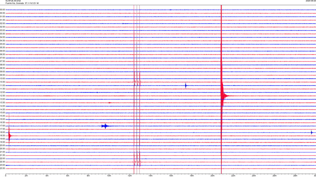Select the 00:00 trace time label
The height and width of the screenshot is (177, 316).
point(2,10)
